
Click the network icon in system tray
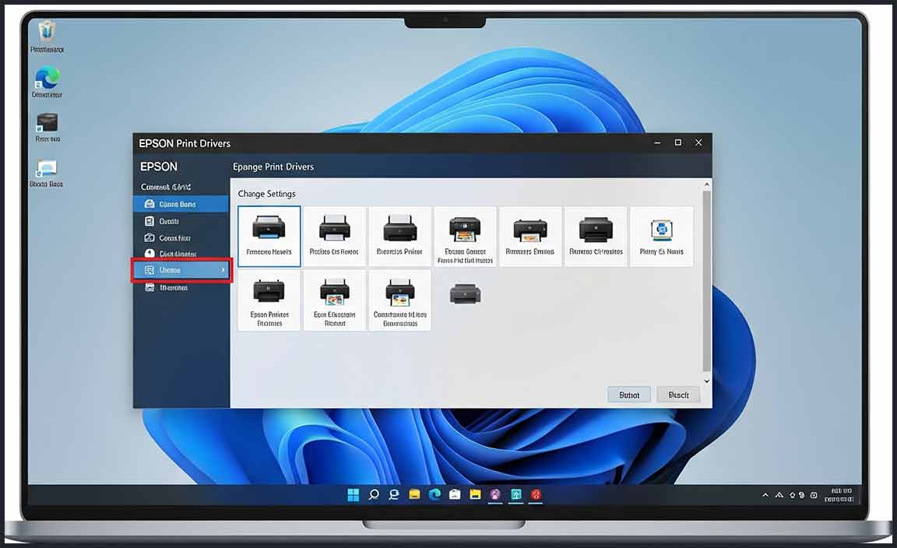tap(779, 495)
